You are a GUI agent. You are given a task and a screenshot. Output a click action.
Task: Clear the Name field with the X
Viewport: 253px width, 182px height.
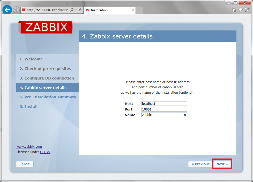pos(185,115)
